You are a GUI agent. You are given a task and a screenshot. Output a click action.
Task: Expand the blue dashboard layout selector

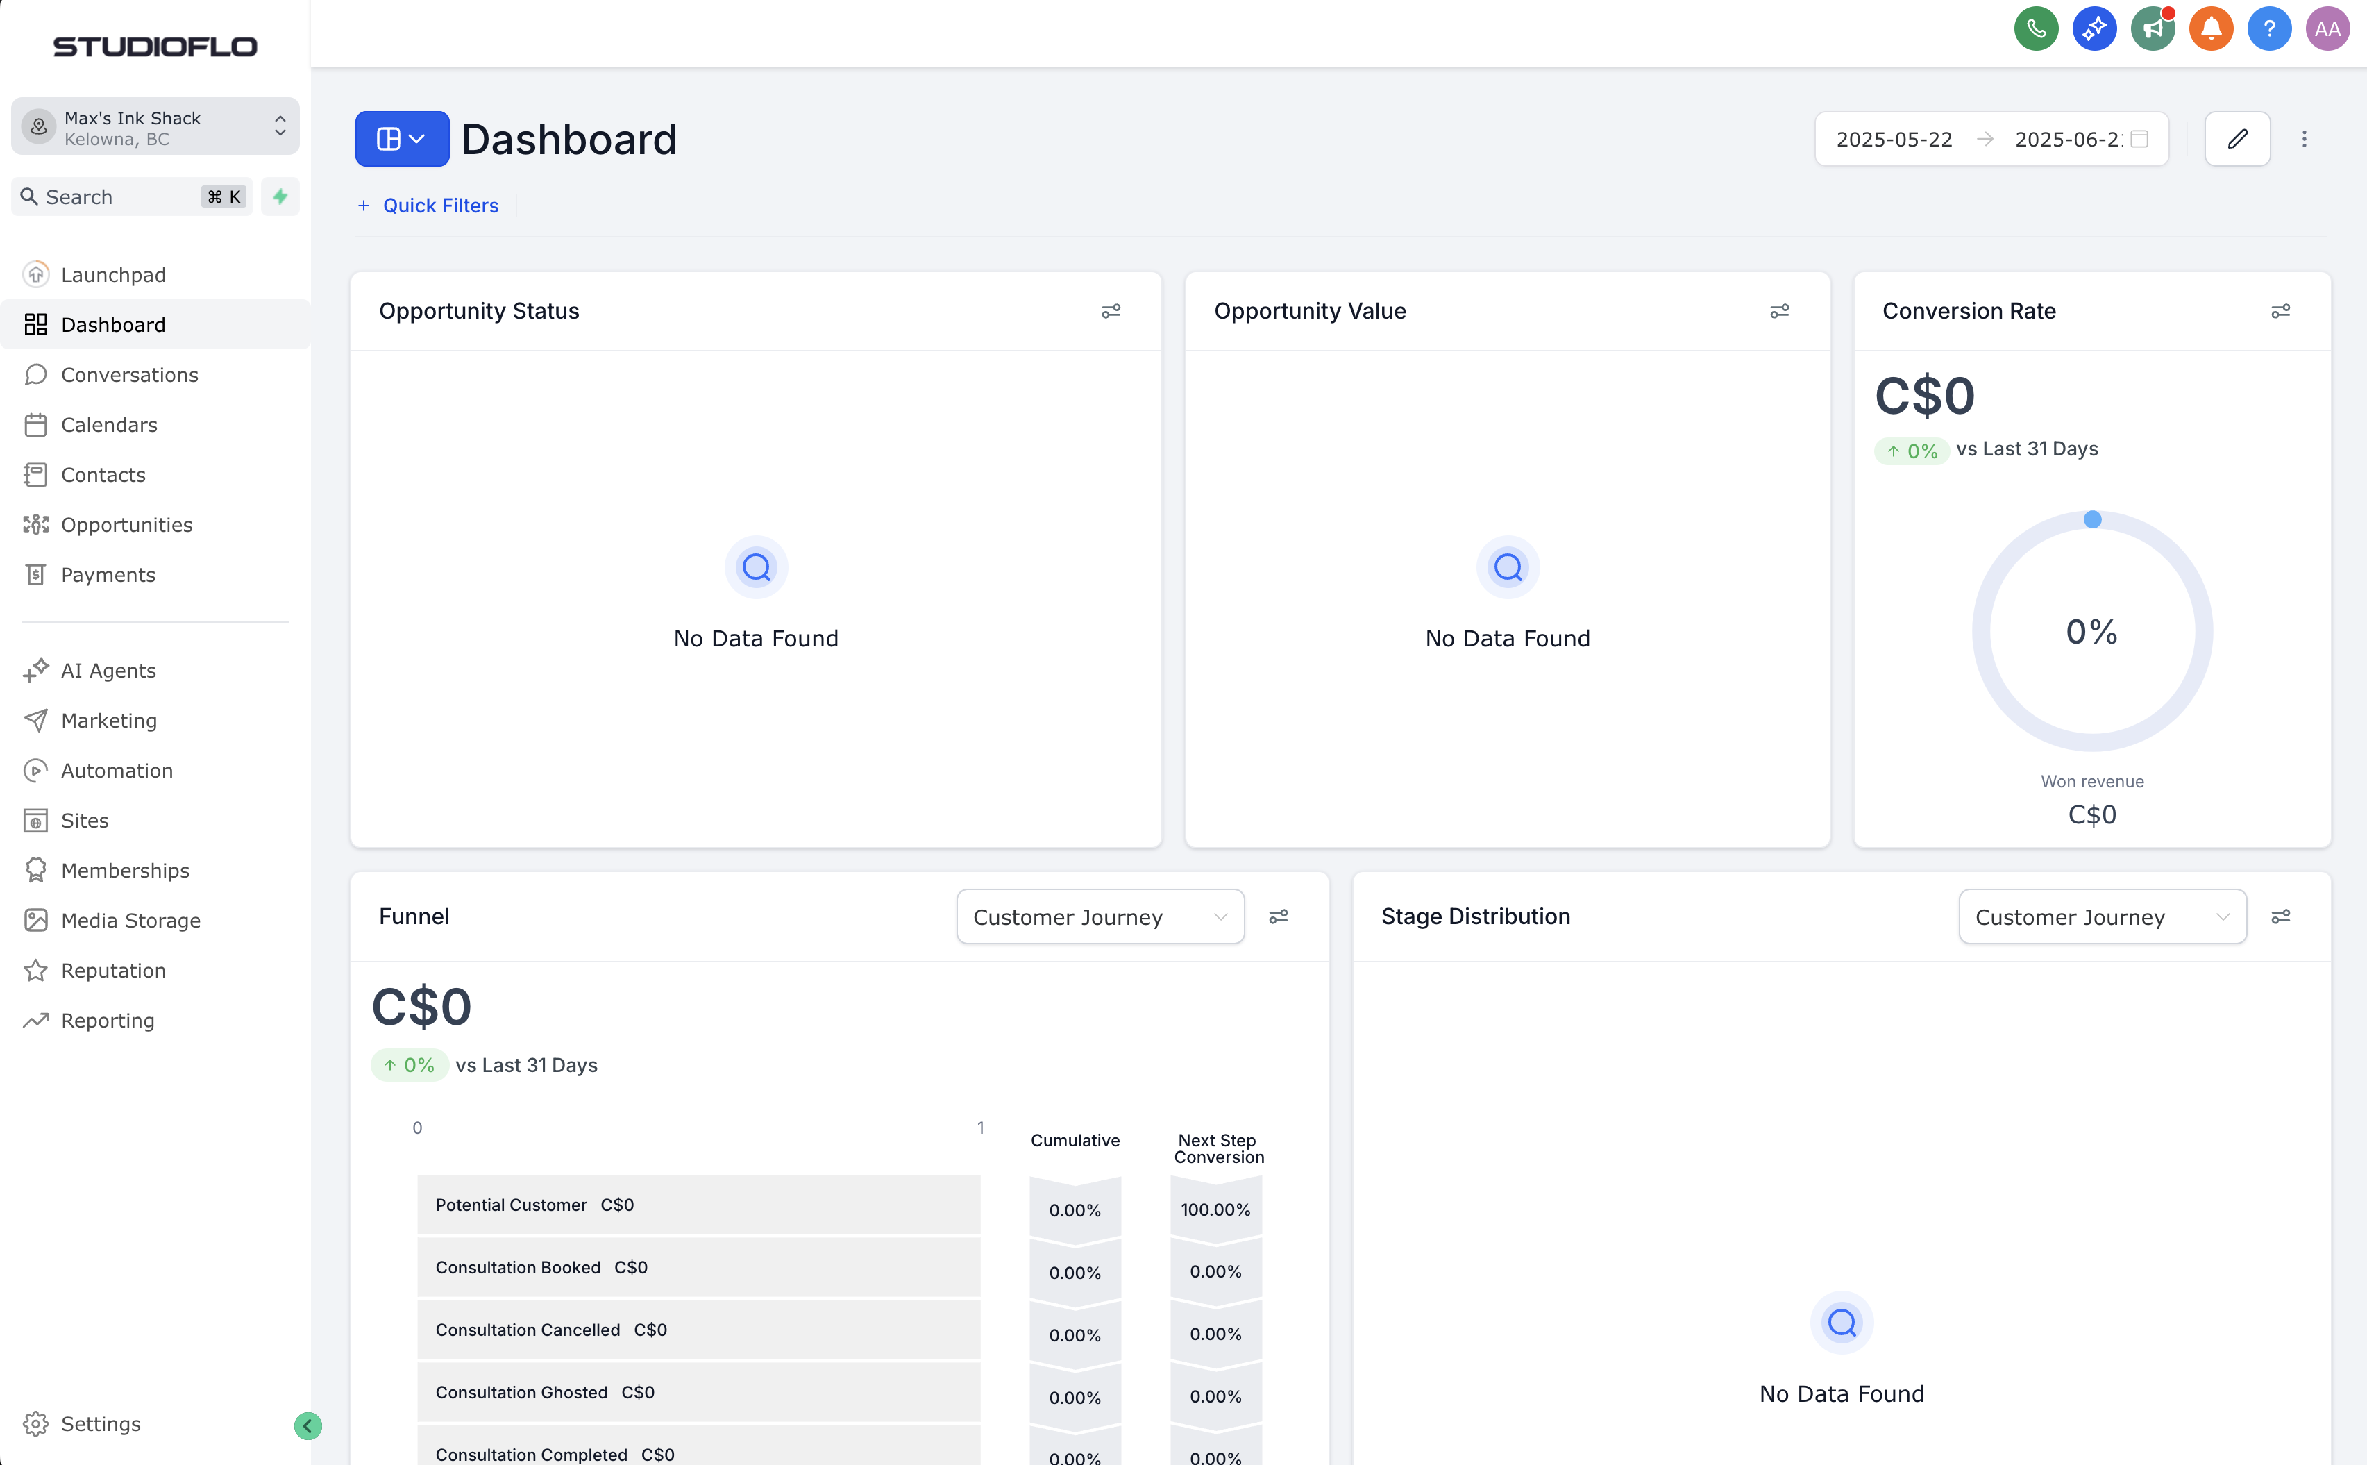click(x=401, y=139)
